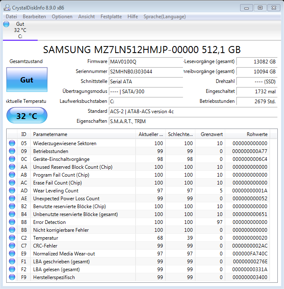Image resolution: width=284 pixels, height=289 pixels.
Task: Select the raw value 000000FA740C
Action: point(250,254)
